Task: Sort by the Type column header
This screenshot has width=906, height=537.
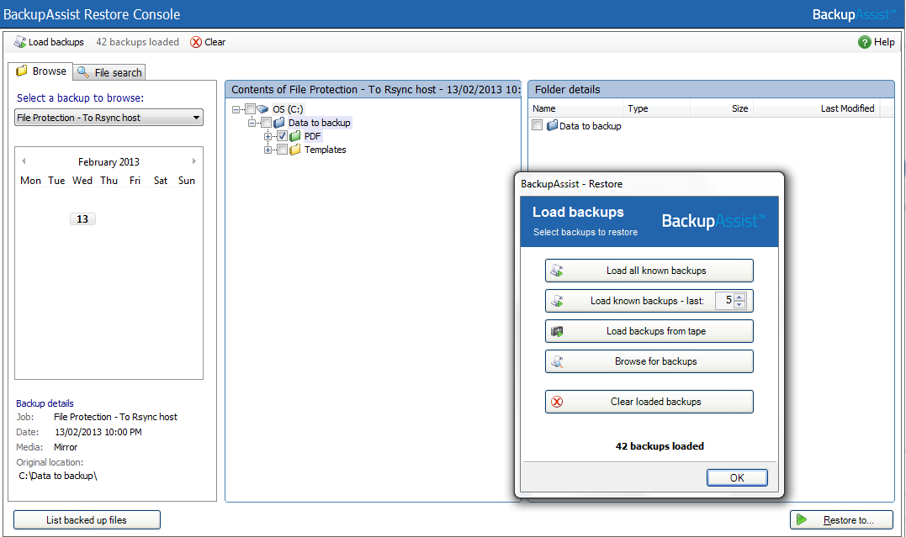Action: [657, 108]
